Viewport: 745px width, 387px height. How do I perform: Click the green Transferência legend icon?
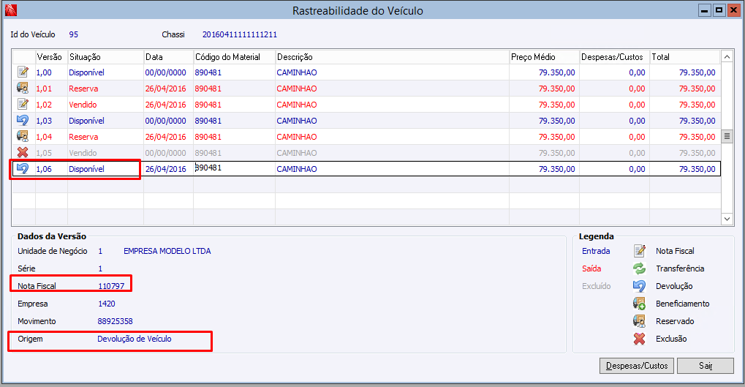(640, 268)
